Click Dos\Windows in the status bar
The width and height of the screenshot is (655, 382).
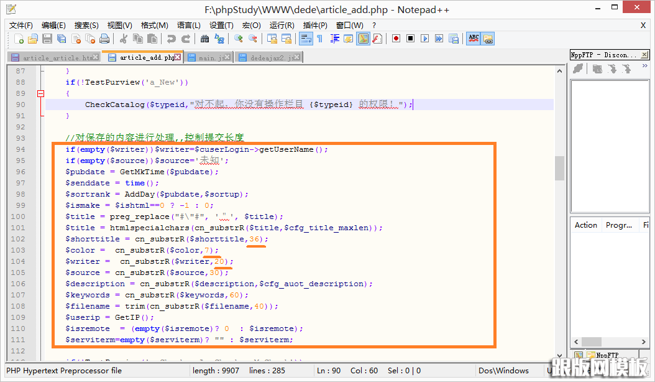coord(505,370)
